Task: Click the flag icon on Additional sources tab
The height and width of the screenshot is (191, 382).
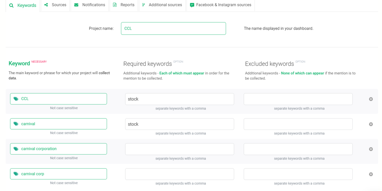Action: [144, 5]
